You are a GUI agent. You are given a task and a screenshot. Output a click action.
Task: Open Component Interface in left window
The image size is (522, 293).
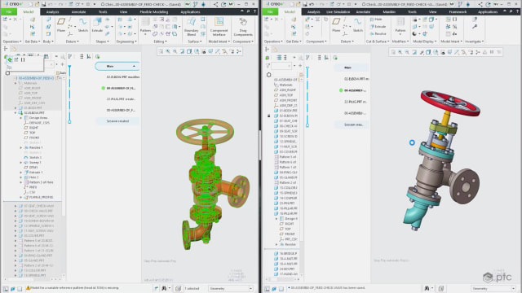[x=219, y=27]
